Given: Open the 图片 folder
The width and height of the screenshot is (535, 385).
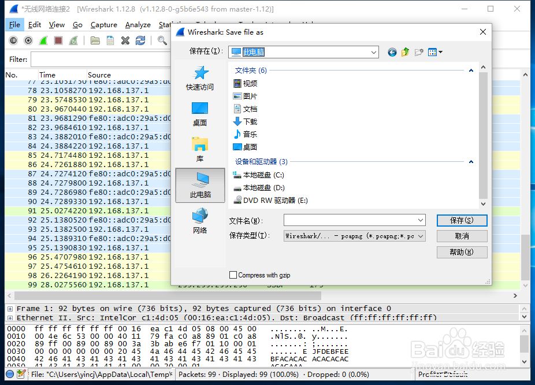Looking at the screenshot, I should click(x=246, y=96).
